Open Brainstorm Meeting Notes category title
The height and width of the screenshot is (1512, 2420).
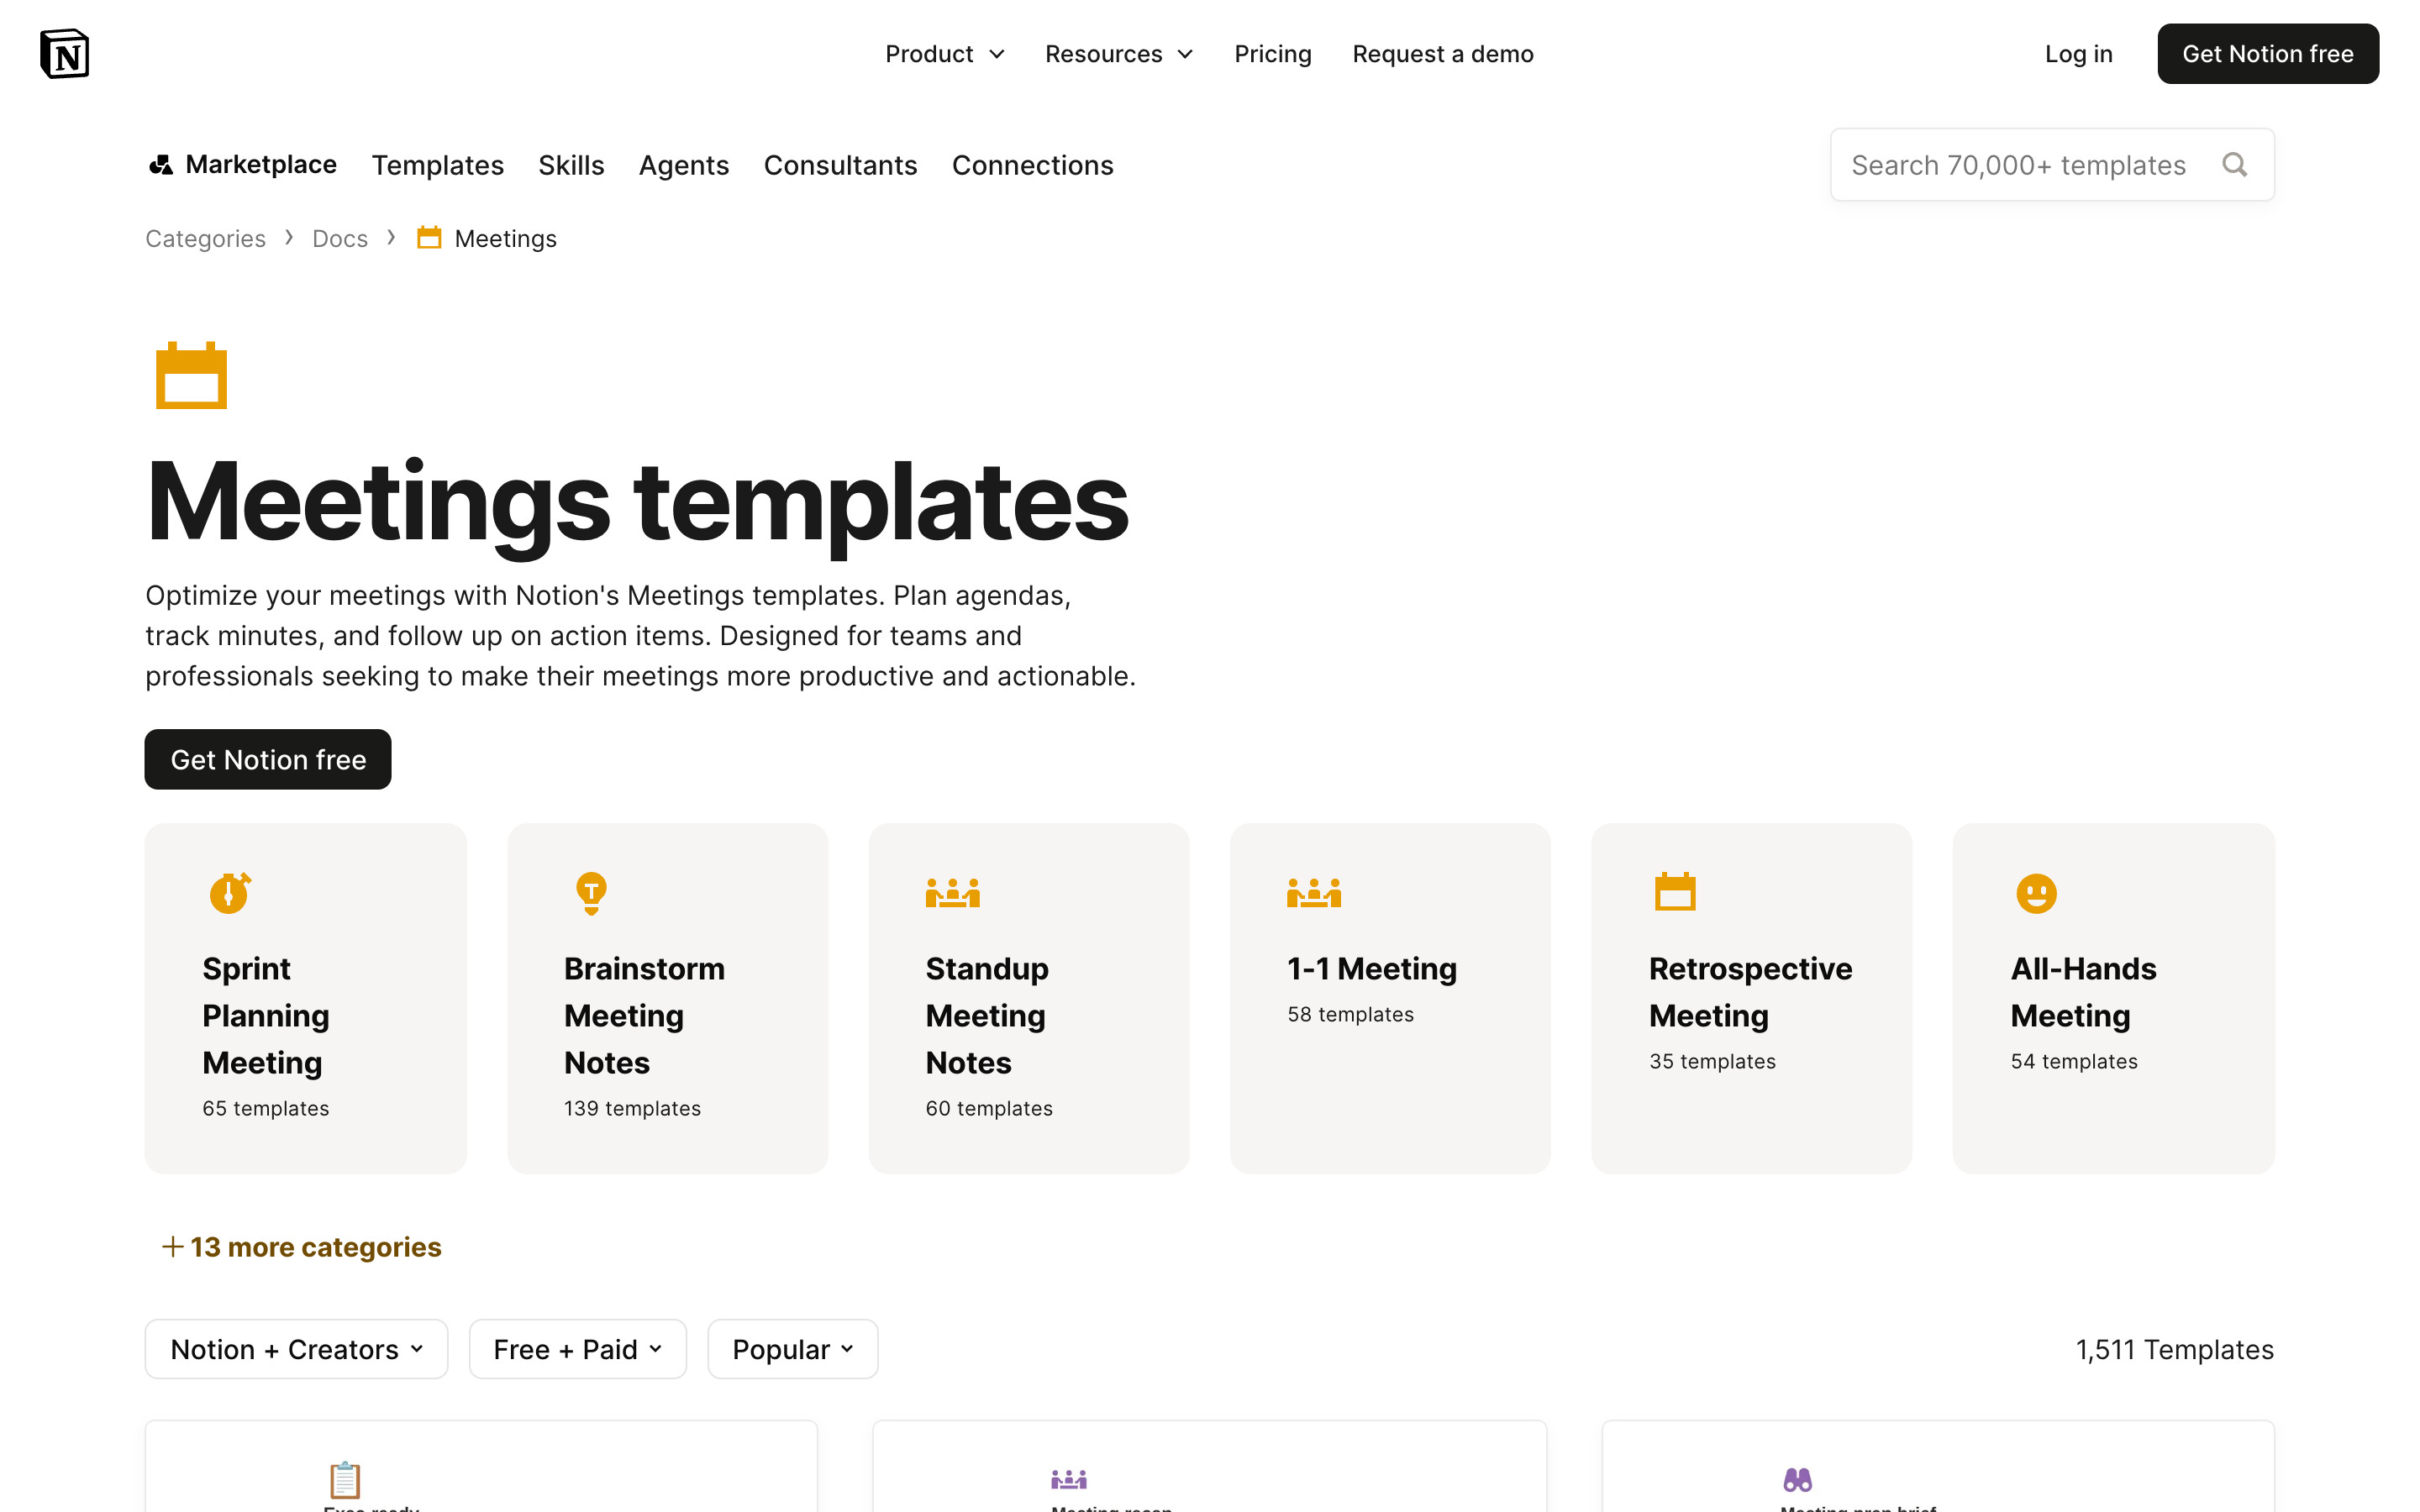pyautogui.click(x=644, y=1015)
